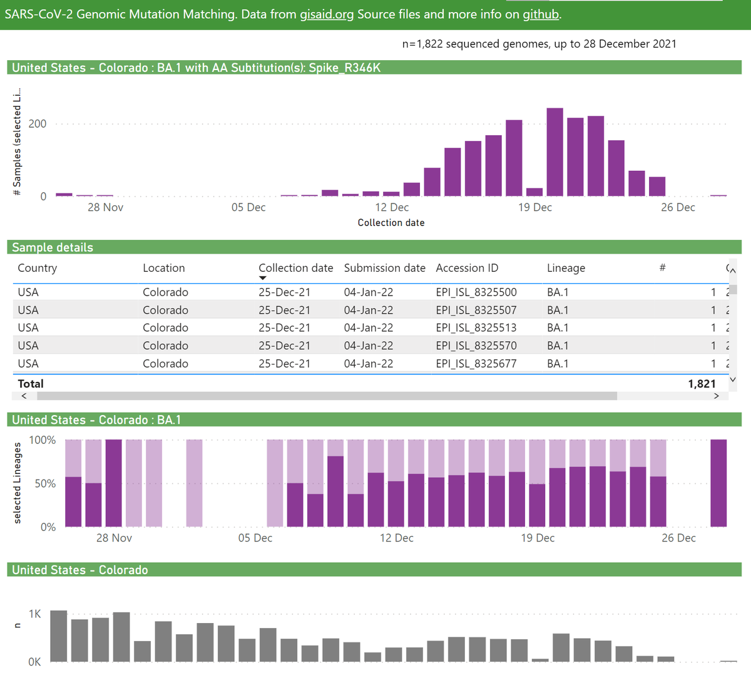Click the Location column header
Viewport: 751px width, 690px height.
click(x=163, y=268)
